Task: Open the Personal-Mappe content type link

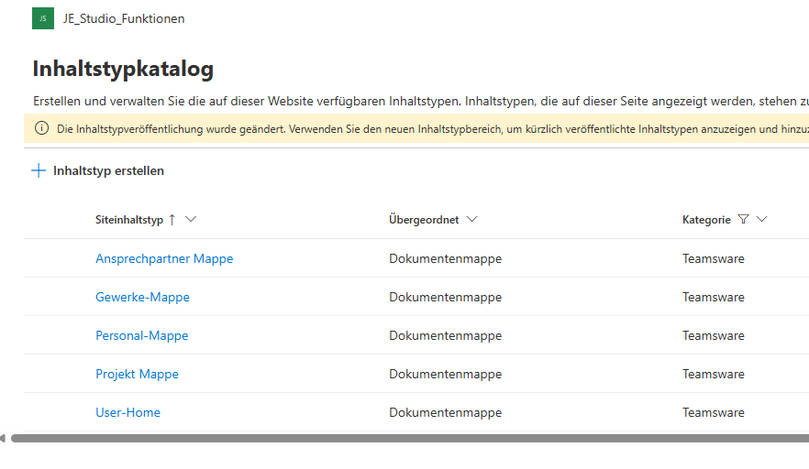Action: click(x=141, y=335)
